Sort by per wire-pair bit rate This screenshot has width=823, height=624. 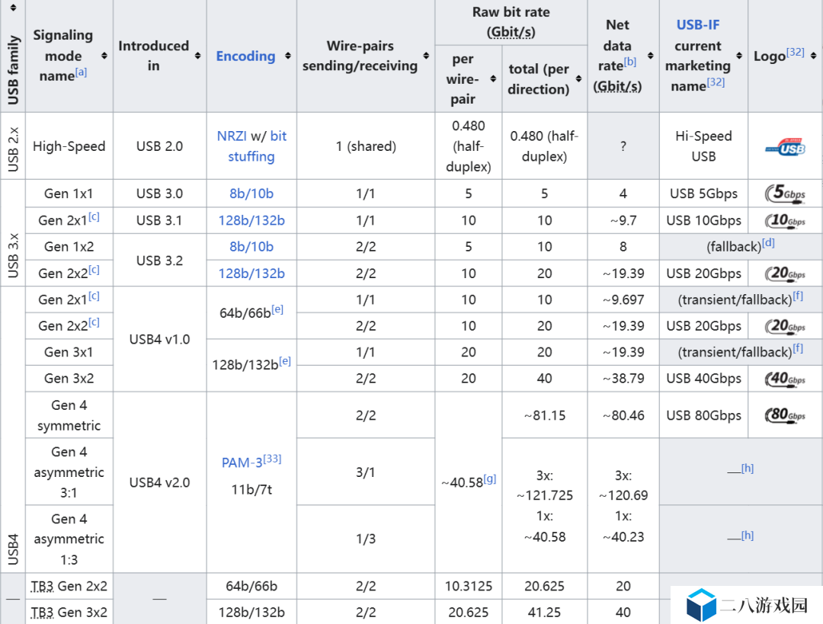493,78
